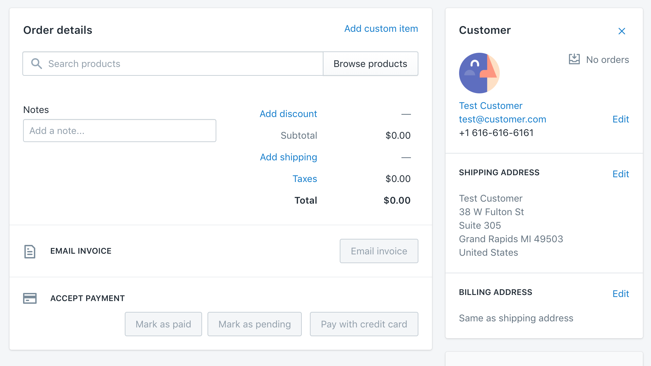This screenshot has height=366, width=651.
Task: Click the Mark as paid button
Action: [x=163, y=324]
